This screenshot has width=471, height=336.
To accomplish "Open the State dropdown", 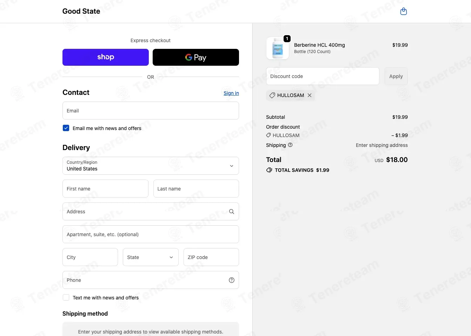I will coord(151,257).
